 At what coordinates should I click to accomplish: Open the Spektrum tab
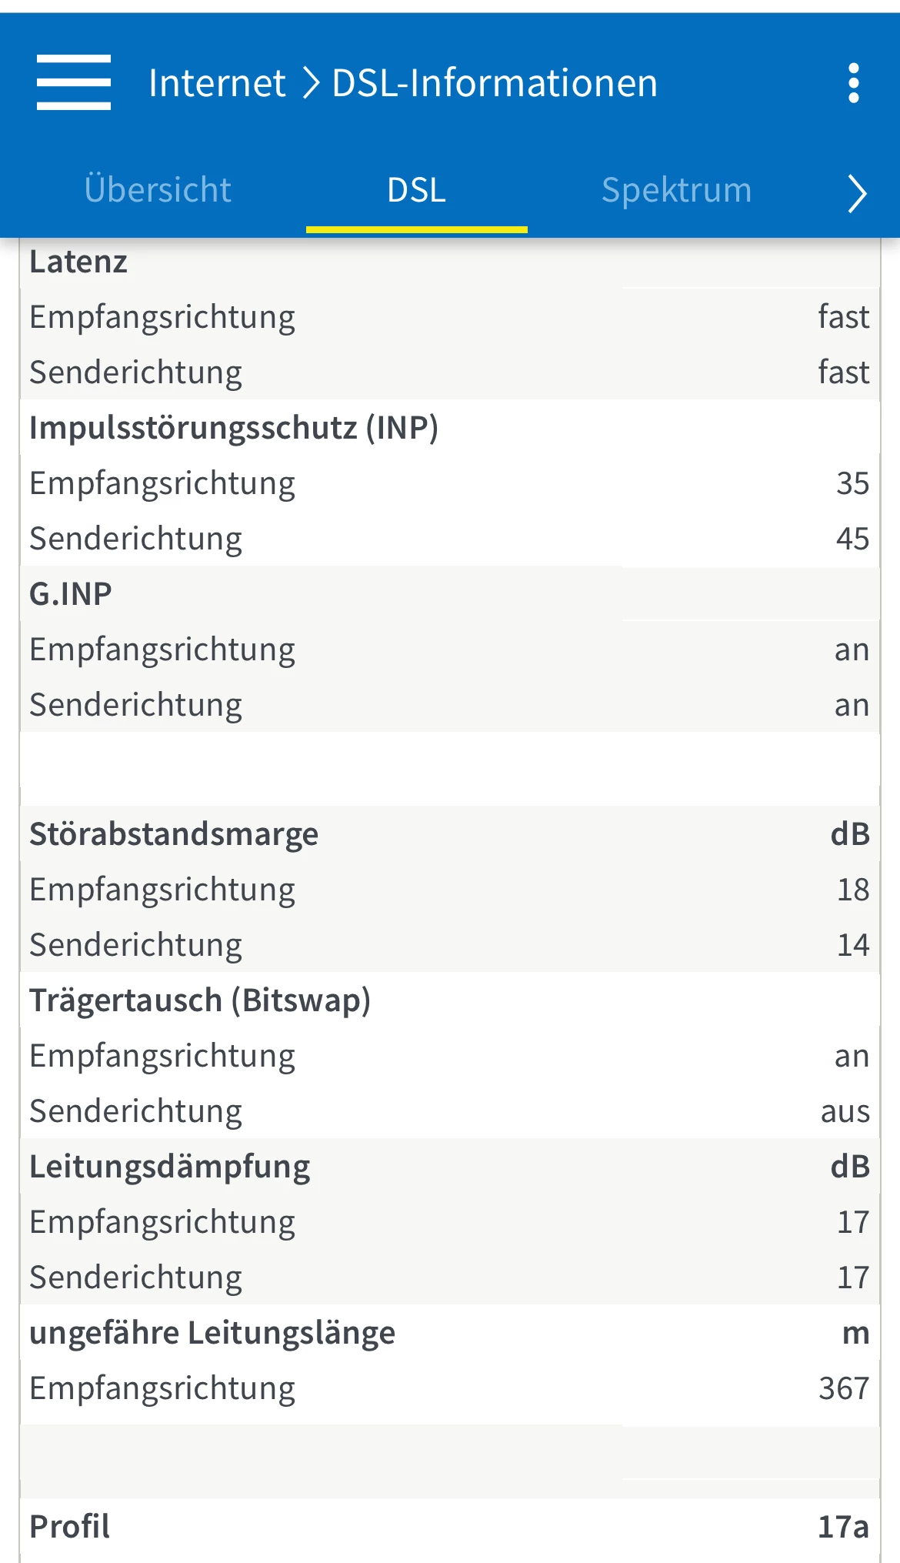point(676,190)
